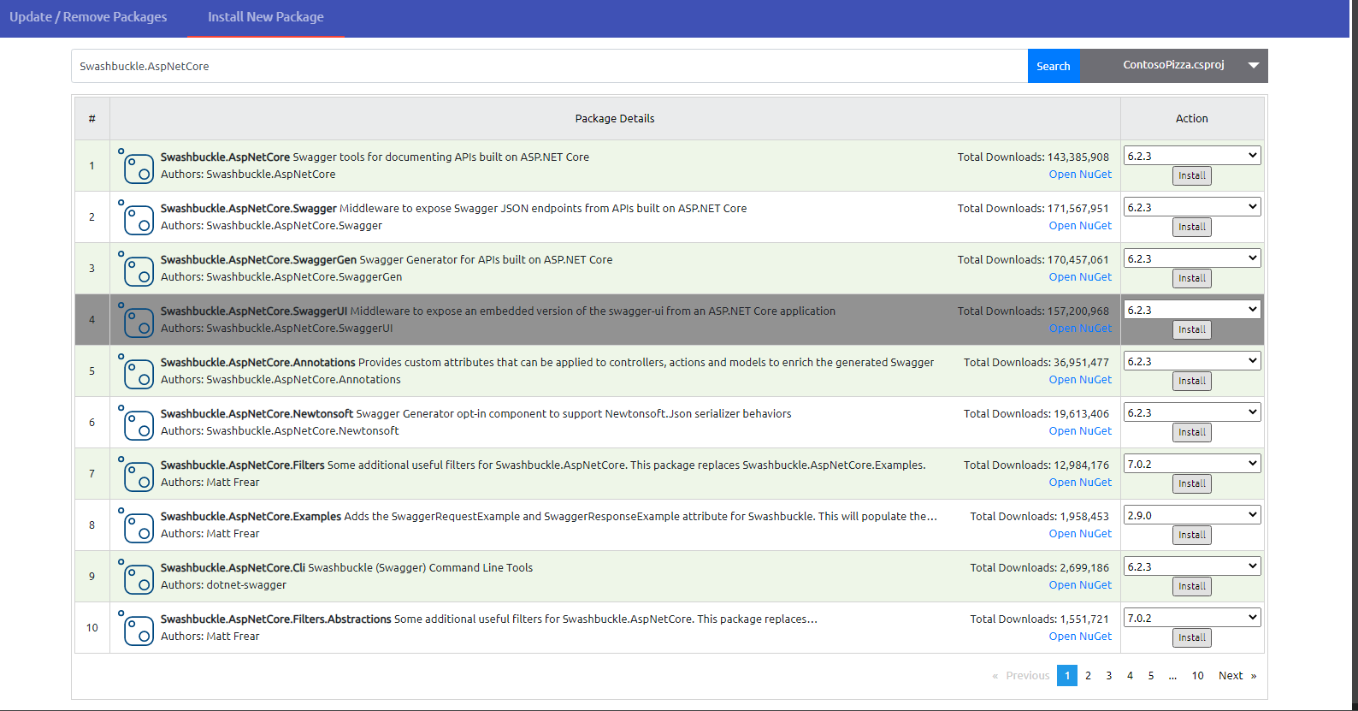This screenshot has width=1358, height=711.
Task: Click the Swashbuckle.AspNetCore.Examples package icon
Action: [136, 525]
